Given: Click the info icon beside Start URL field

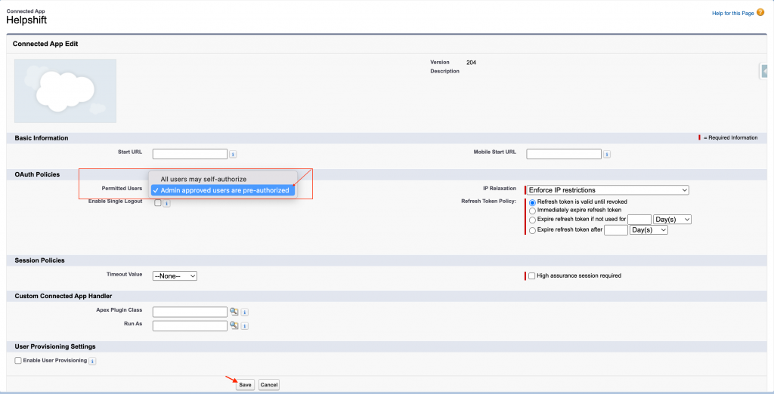Looking at the screenshot, I should 233,154.
